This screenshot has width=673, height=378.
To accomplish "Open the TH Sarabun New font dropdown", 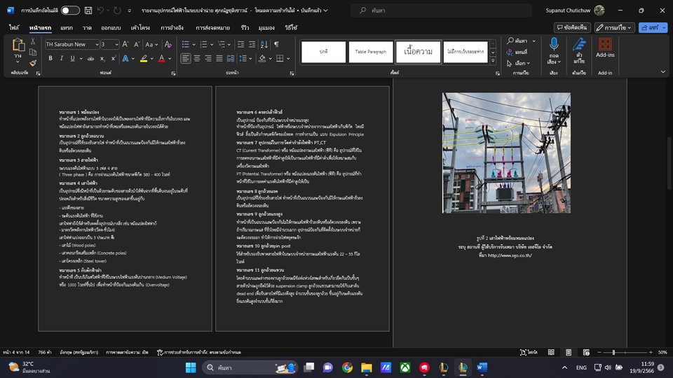I will click(95, 44).
